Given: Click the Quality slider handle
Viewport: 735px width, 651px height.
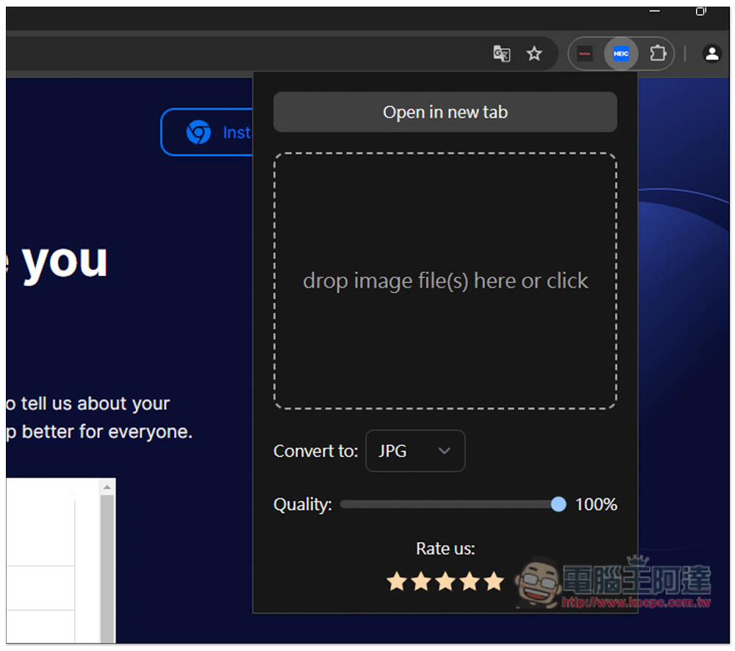Looking at the screenshot, I should point(558,504).
